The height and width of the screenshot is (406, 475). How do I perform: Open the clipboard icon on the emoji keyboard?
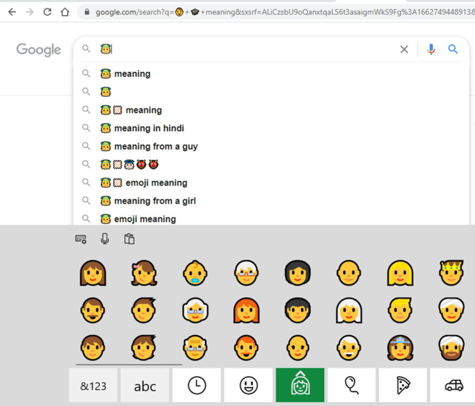click(x=129, y=238)
